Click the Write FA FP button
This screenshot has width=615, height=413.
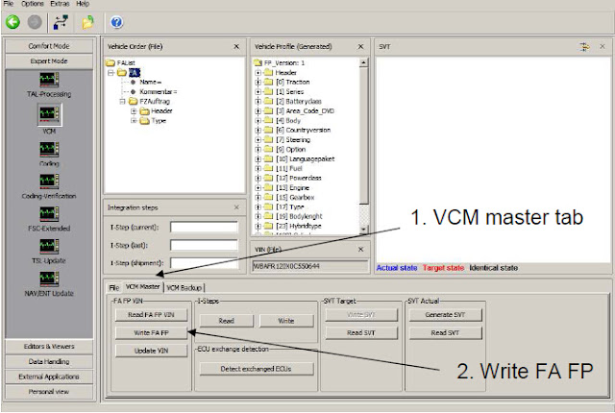pyautogui.click(x=151, y=332)
